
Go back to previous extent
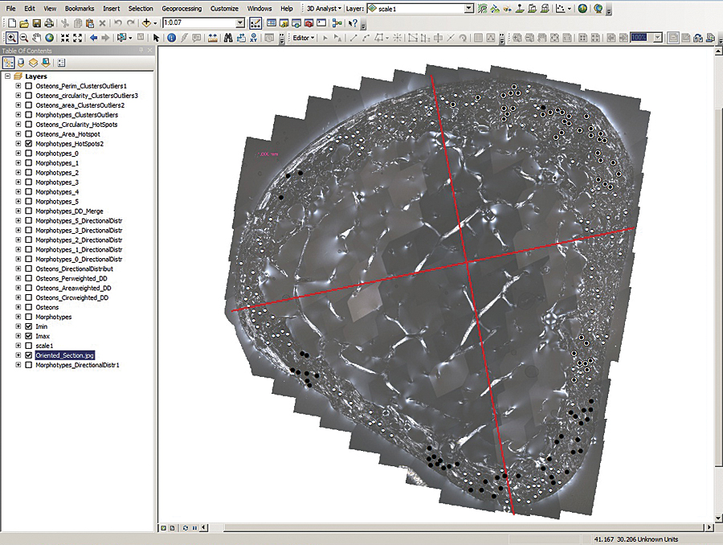click(94, 38)
